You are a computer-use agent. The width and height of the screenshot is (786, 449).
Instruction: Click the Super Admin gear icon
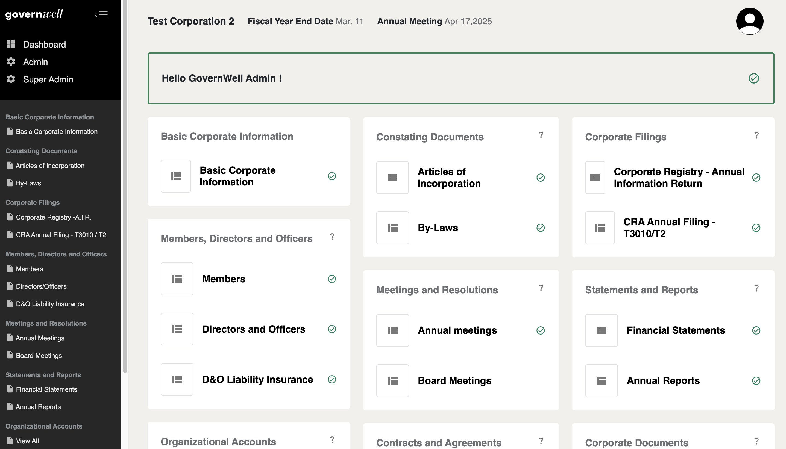(x=11, y=79)
